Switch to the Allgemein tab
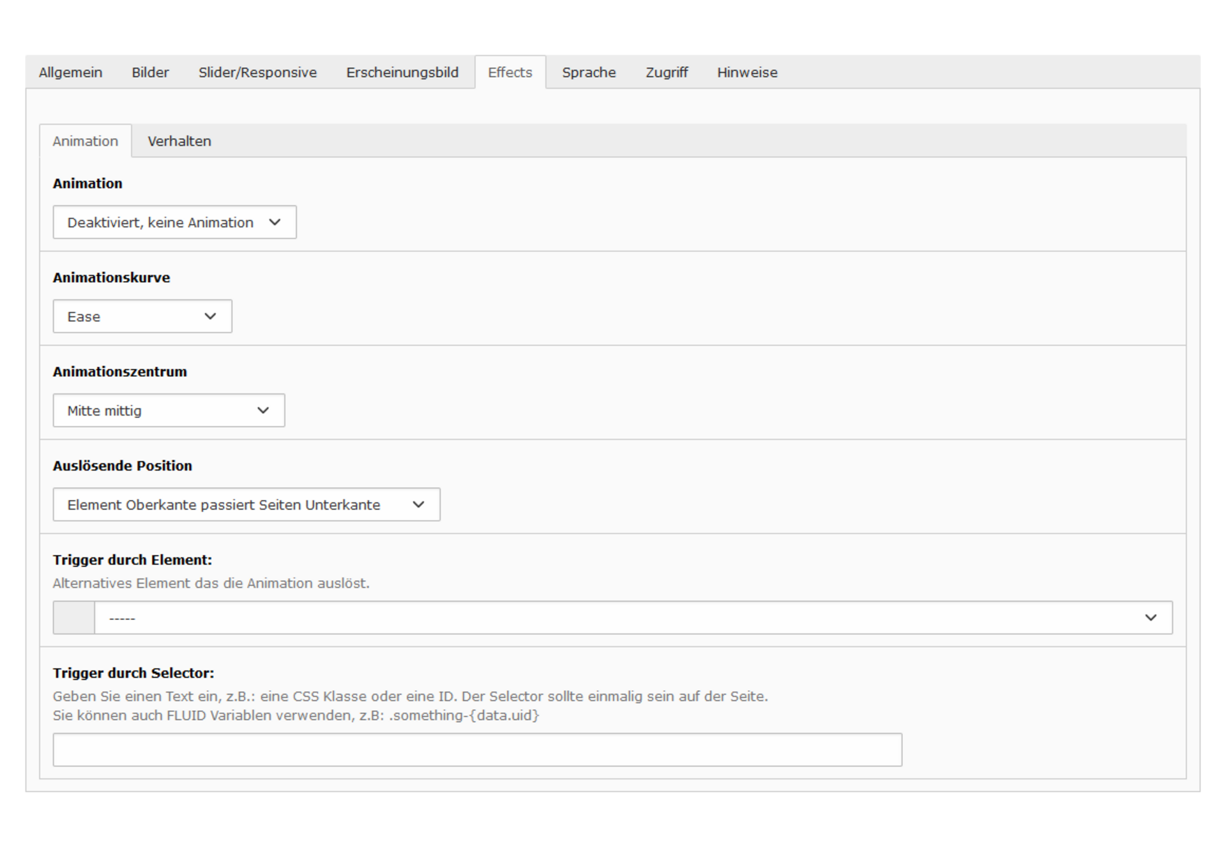 pos(70,72)
